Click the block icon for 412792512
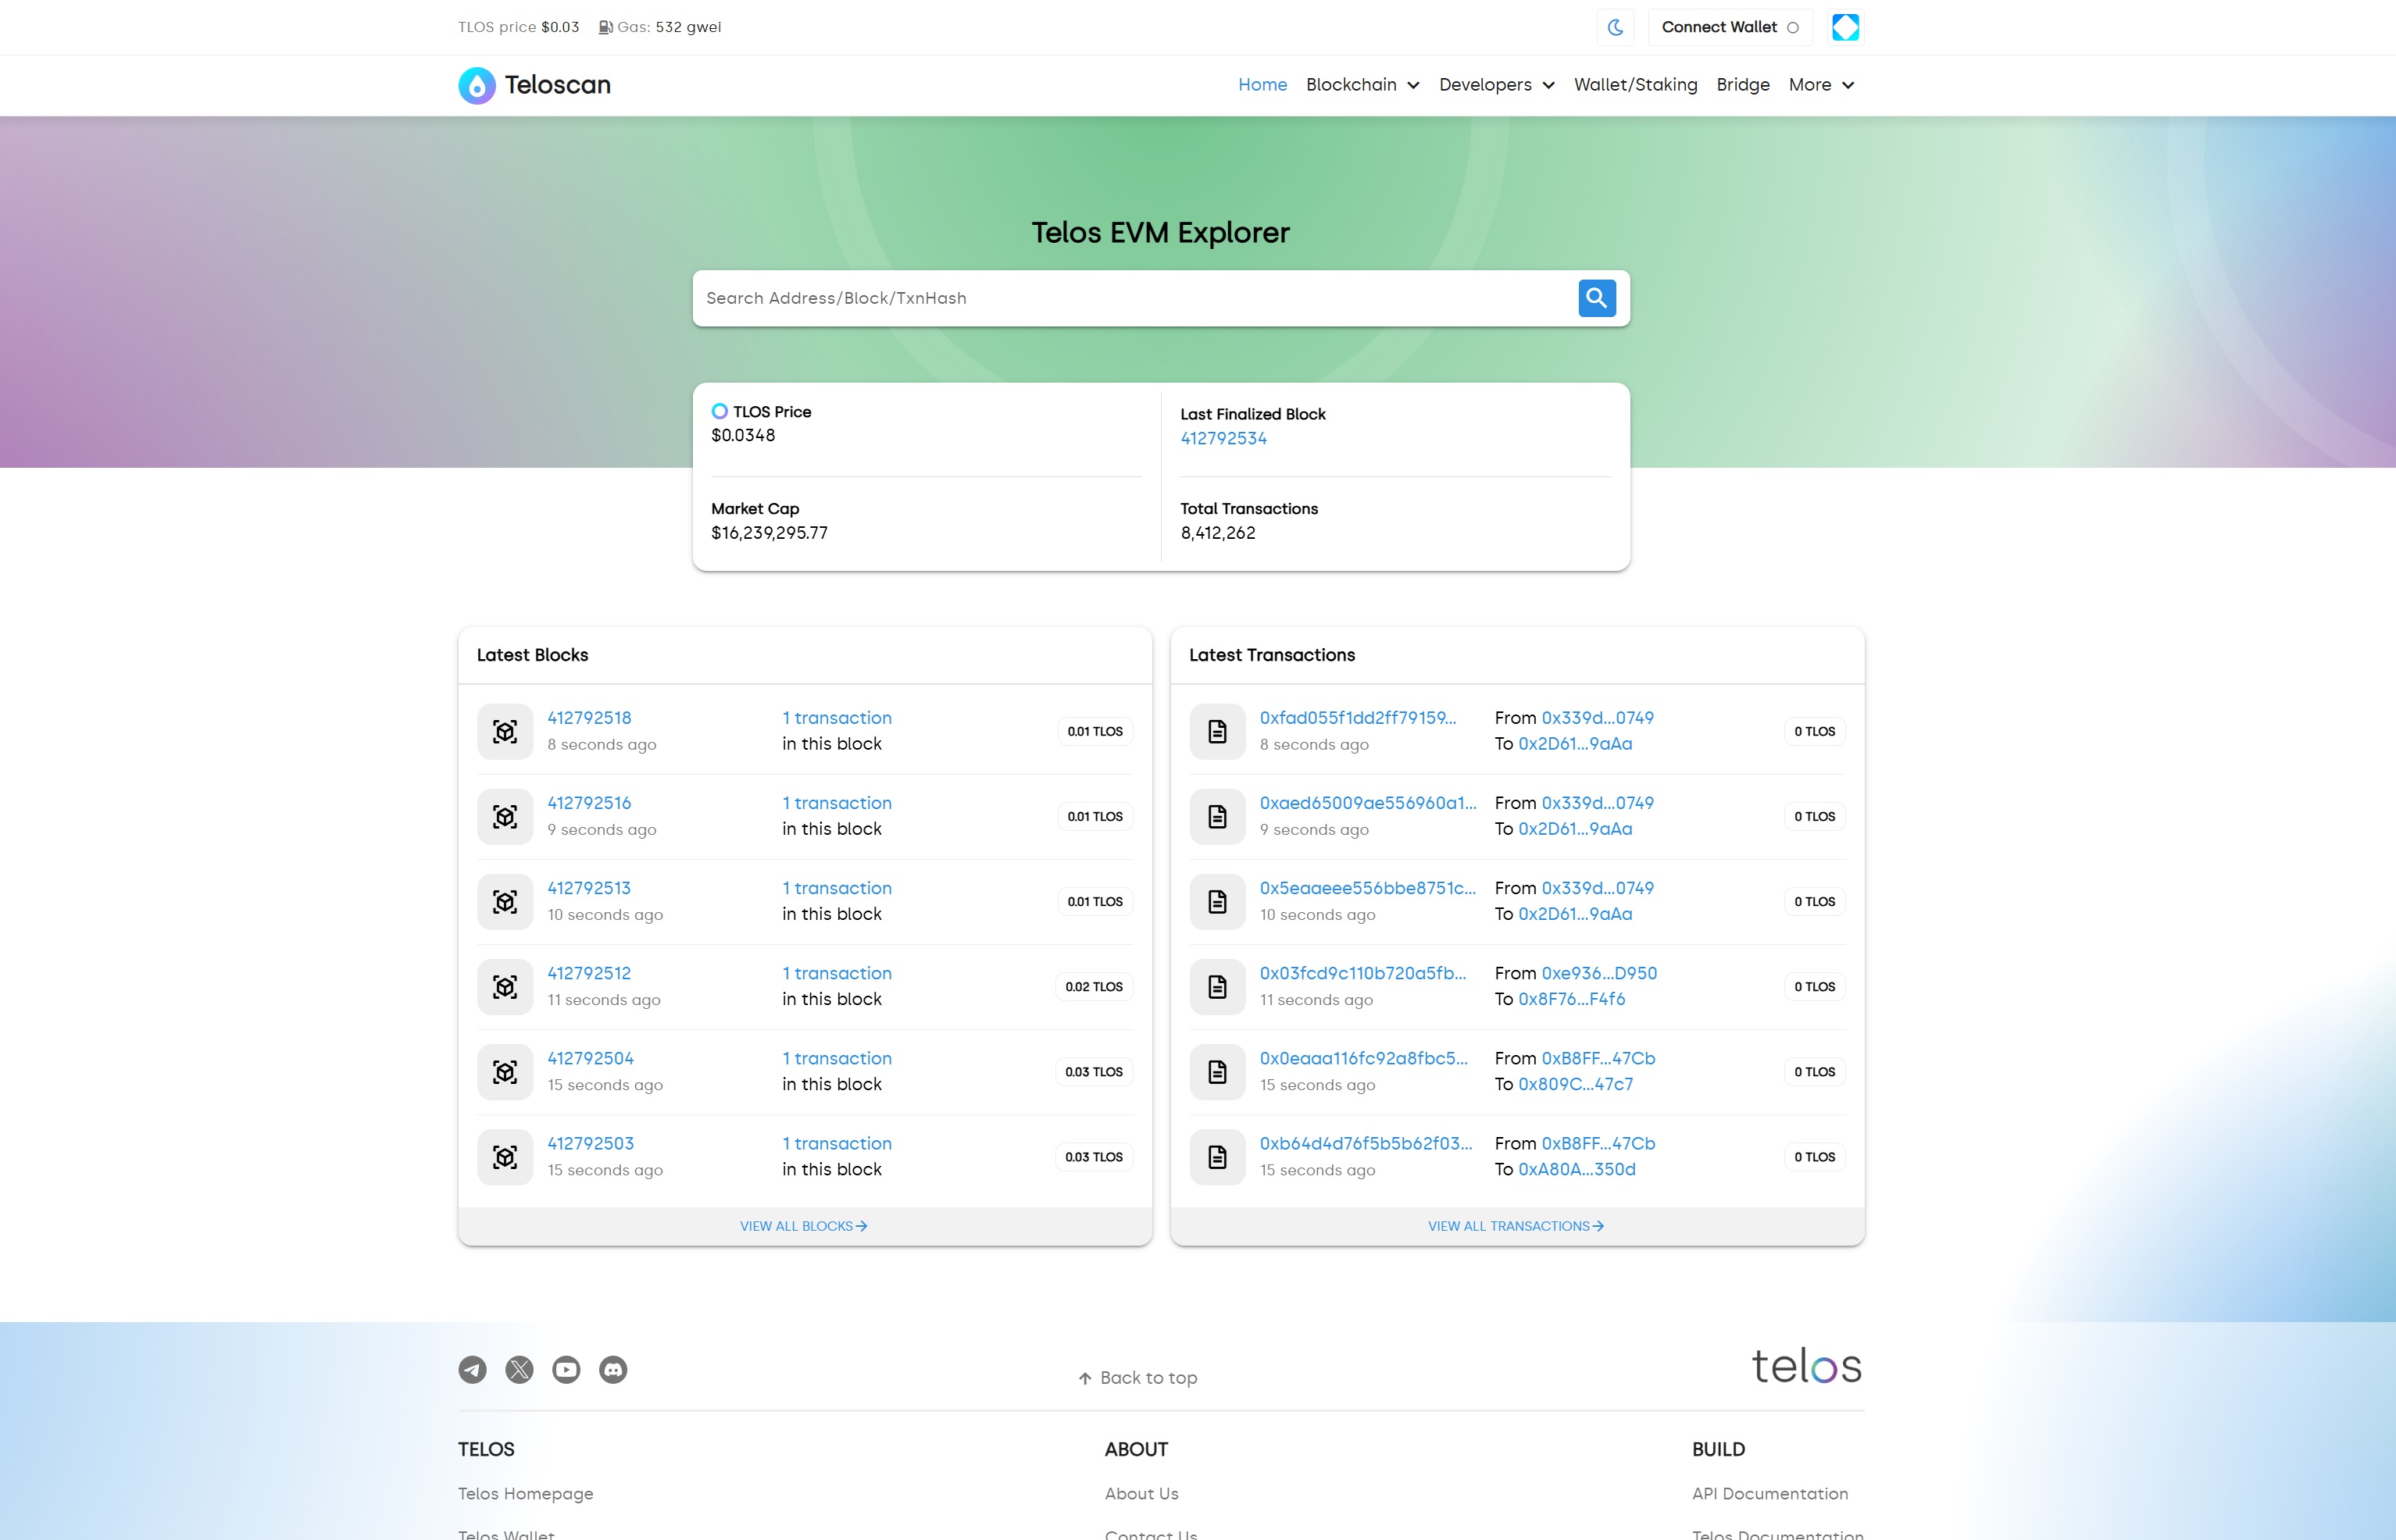2396x1540 pixels. pos(505,987)
